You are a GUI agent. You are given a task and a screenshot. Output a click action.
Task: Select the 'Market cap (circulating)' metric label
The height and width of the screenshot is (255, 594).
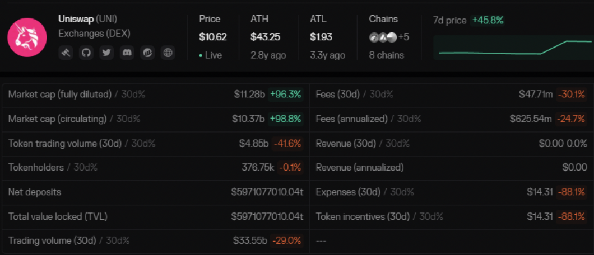coord(58,119)
